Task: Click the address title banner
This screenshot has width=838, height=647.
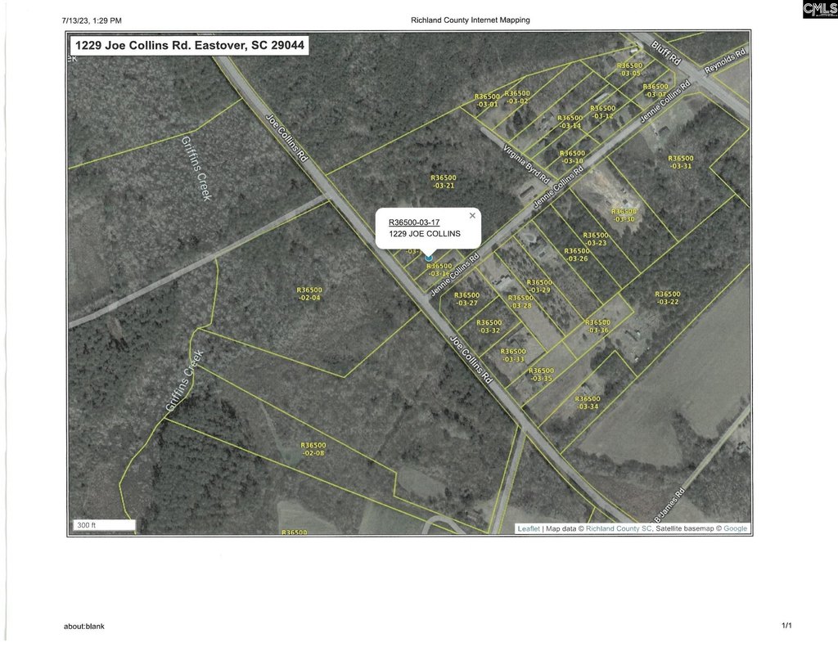Action: tap(188, 46)
